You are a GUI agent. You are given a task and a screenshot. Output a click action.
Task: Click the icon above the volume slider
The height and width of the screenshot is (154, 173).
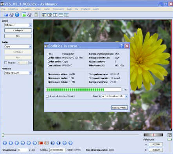tap(169, 135)
